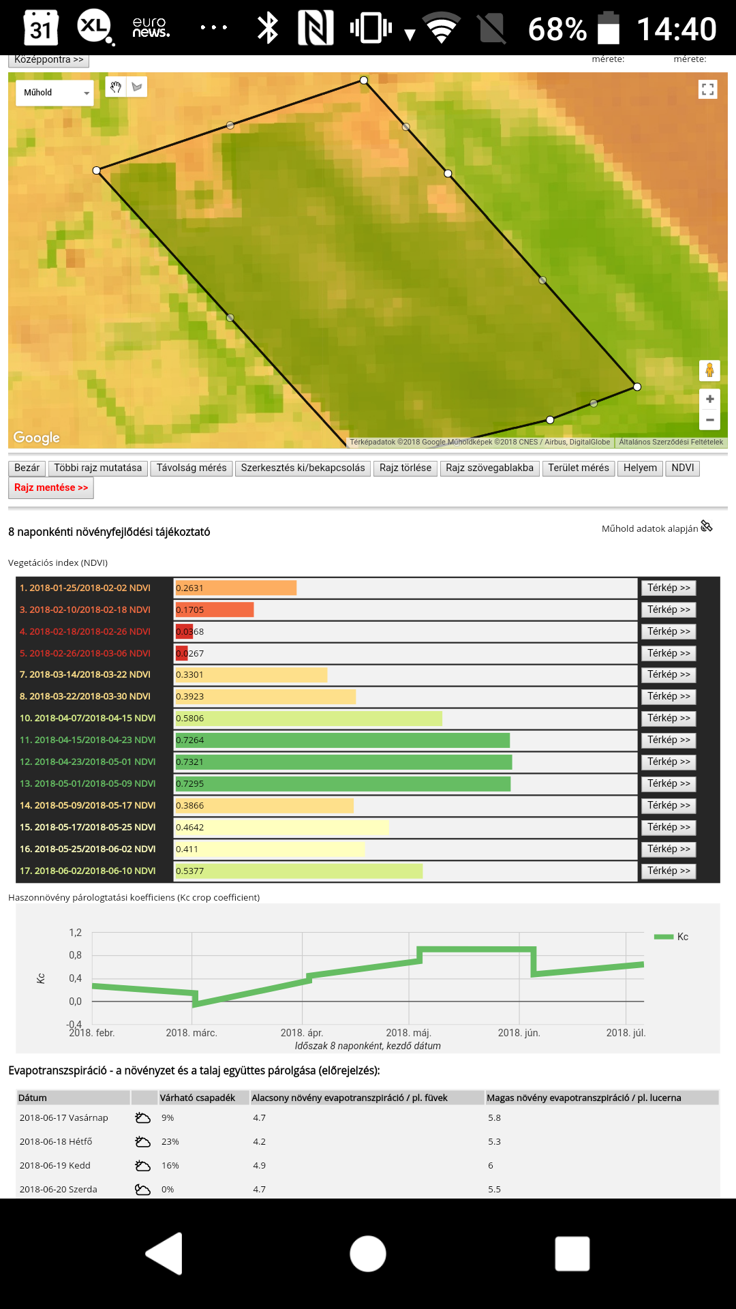Select the hand pan tool on map
736x1309 pixels.
pos(116,87)
